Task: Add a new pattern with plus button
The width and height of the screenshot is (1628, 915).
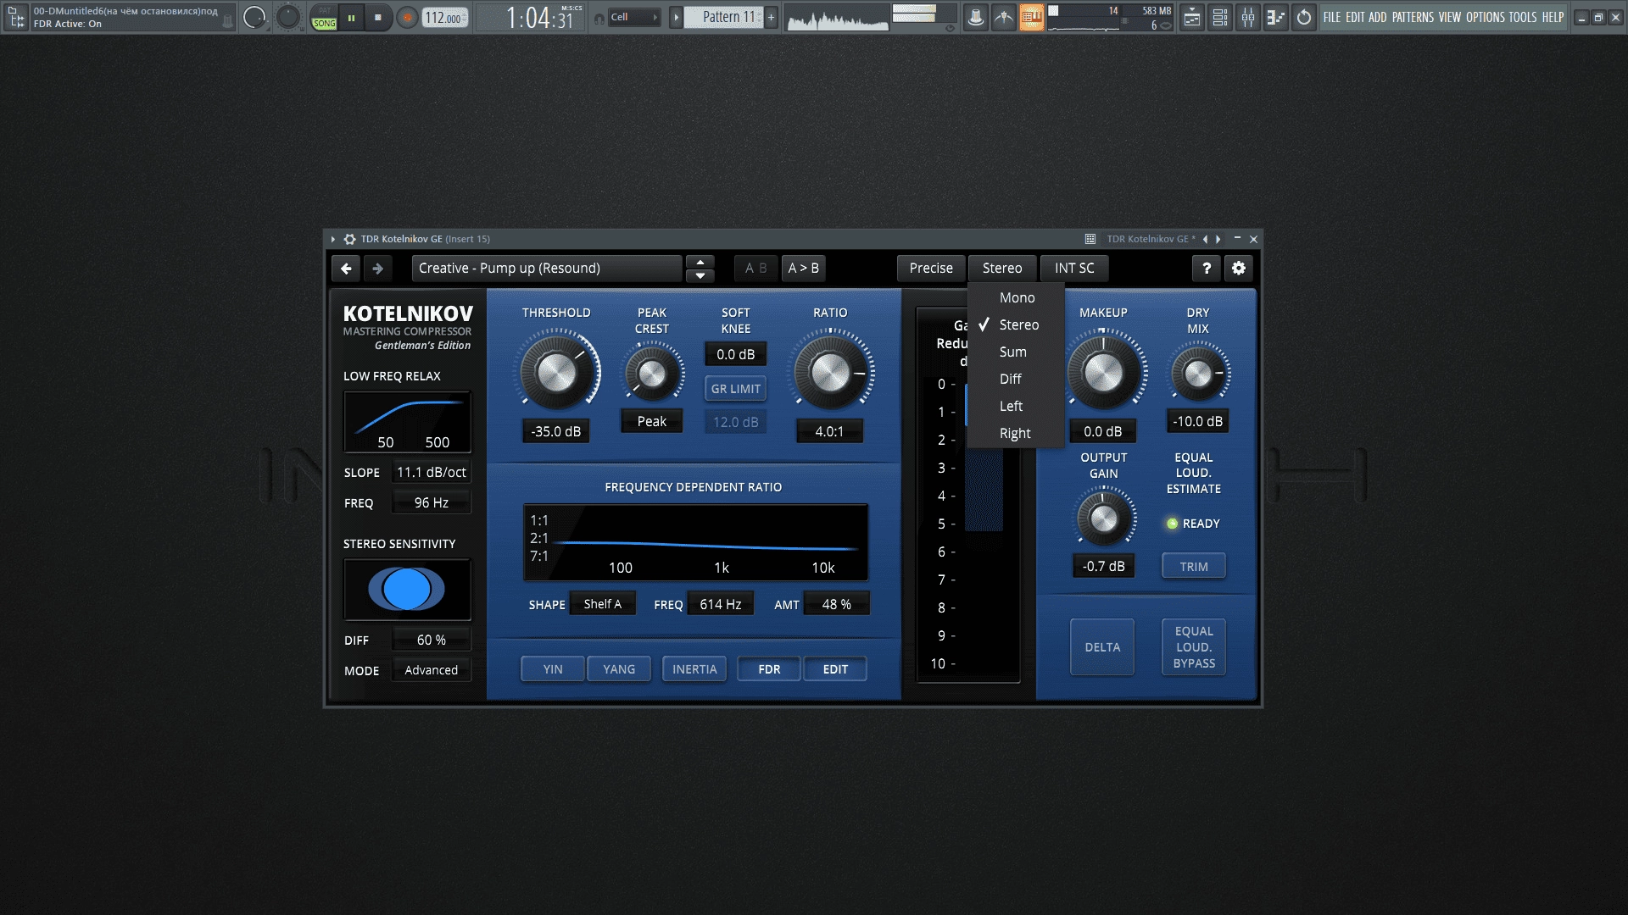Action: pyautogui.click(x=772, y=17)
